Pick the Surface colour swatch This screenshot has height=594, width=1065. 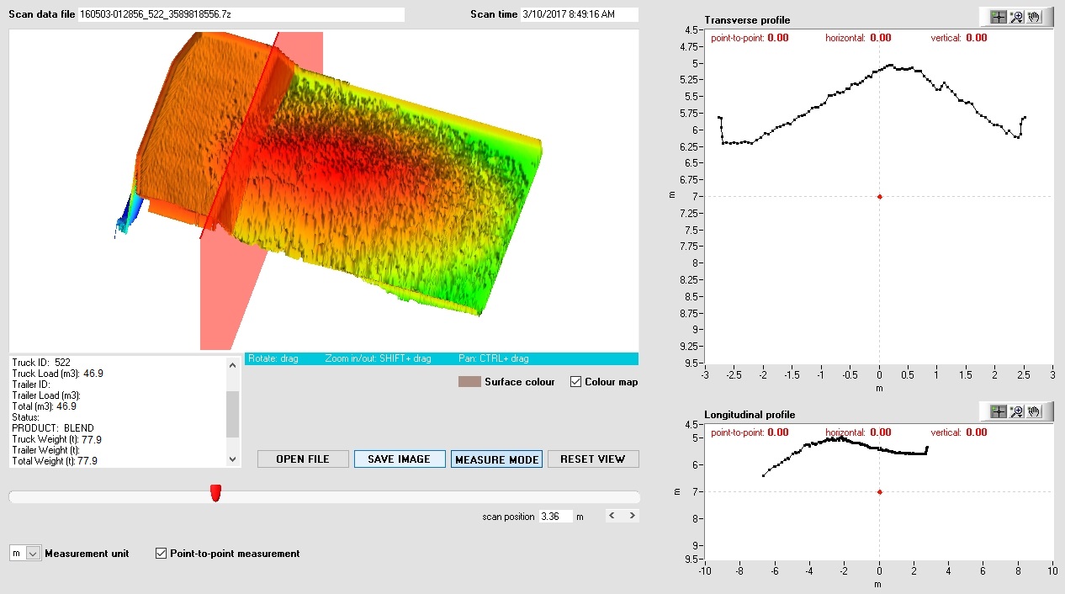[469, 382]
